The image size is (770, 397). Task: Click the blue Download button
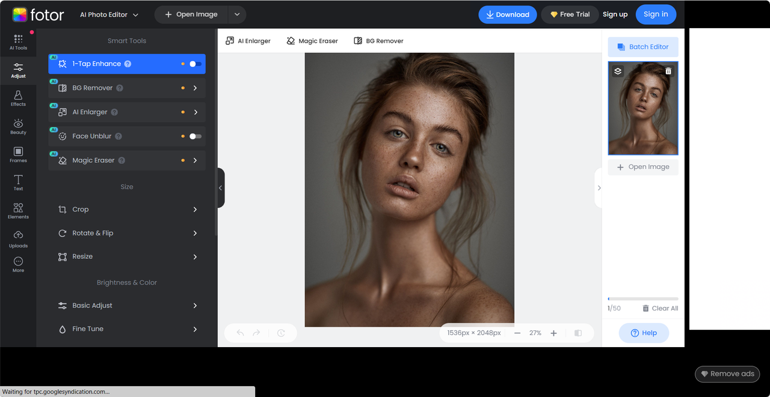point(507,14)
